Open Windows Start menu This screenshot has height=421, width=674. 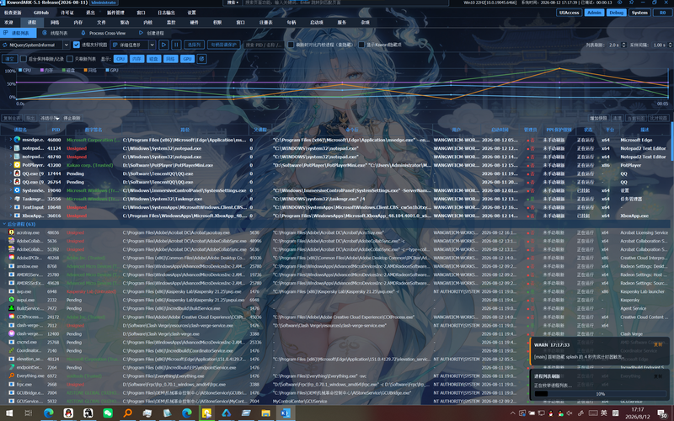tap(8, 413)
